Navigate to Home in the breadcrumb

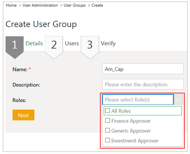pos(11,5)
